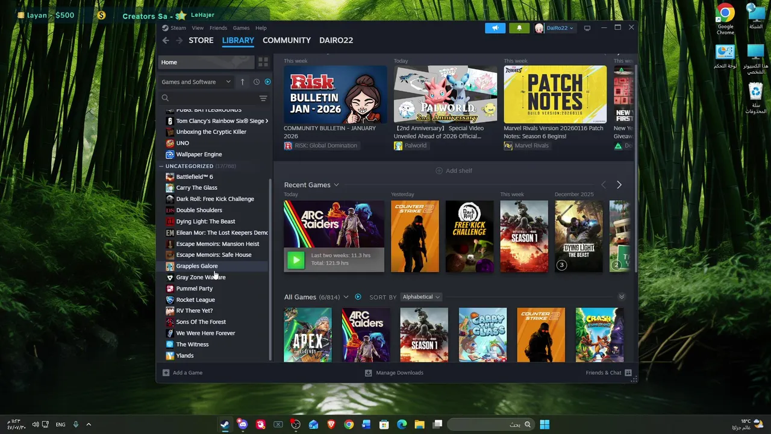Click the Marvel Rivals tag link
The width and height of the screenshot is (771, 434).
pyautogui.click(x=527, y=146)
